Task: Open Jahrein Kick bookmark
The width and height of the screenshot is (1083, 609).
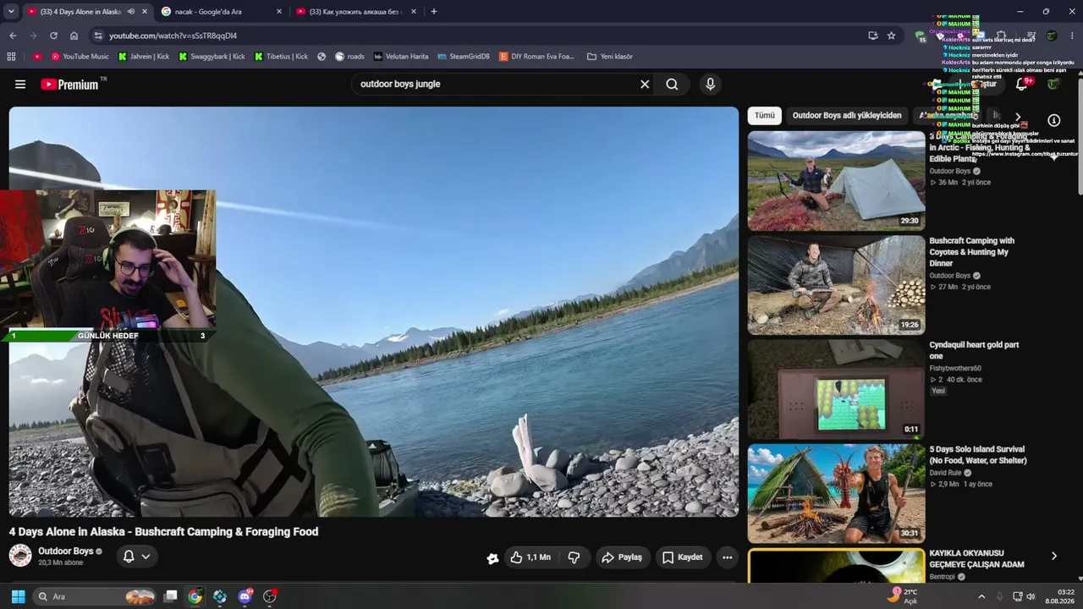Action: pos(143,57)
